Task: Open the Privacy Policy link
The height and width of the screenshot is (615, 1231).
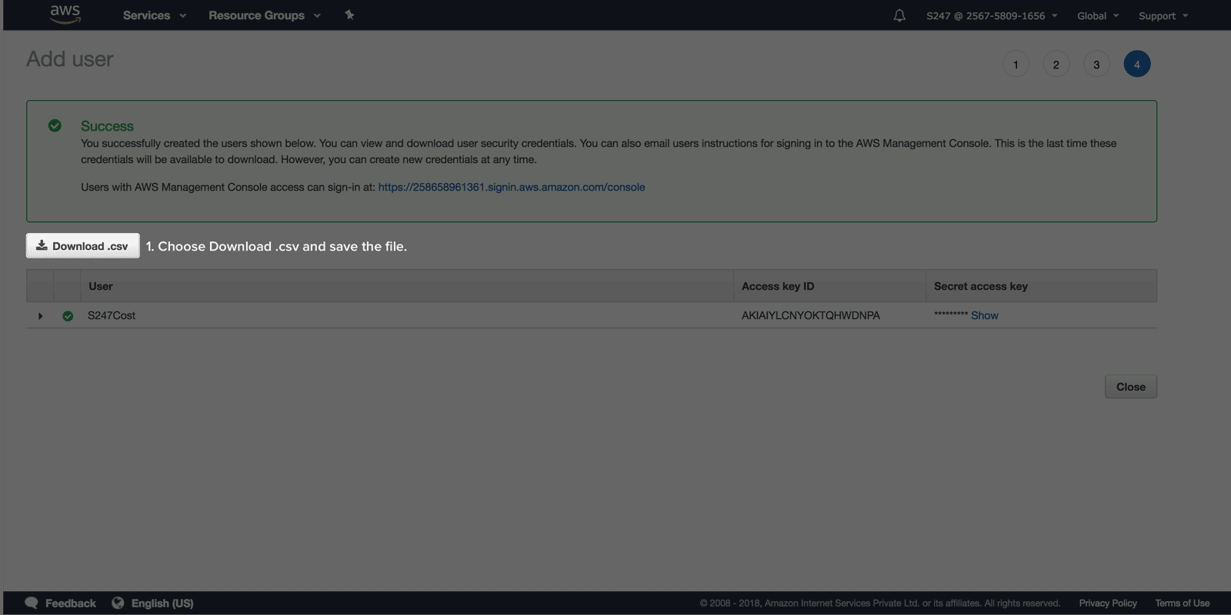Action: point(1108,603)
